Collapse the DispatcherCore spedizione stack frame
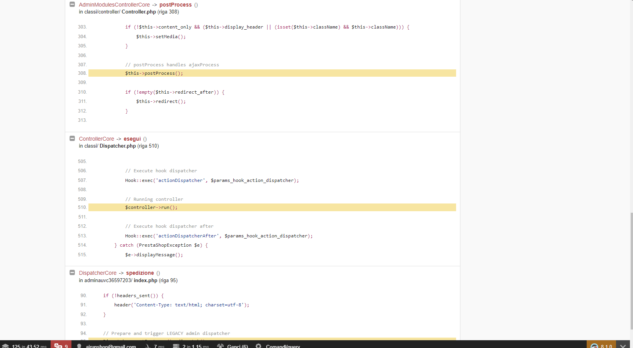The width and height of the screenshot is (633, 348). 72,272
